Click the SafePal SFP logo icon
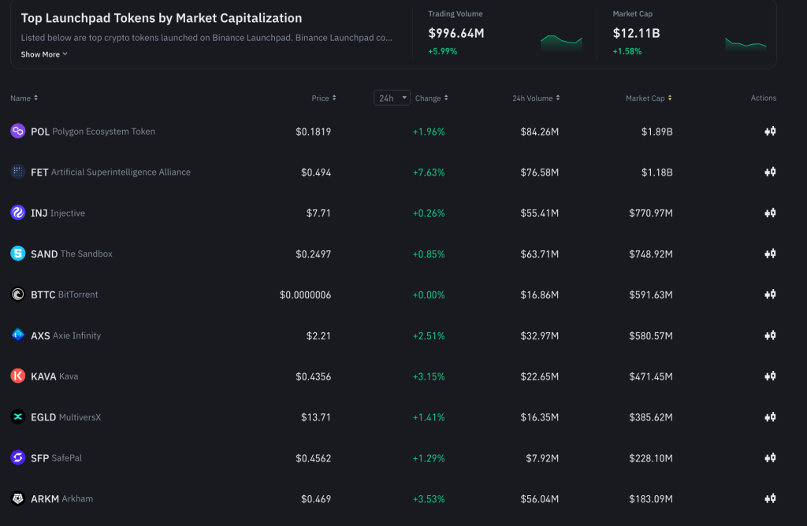 [17, 457]
